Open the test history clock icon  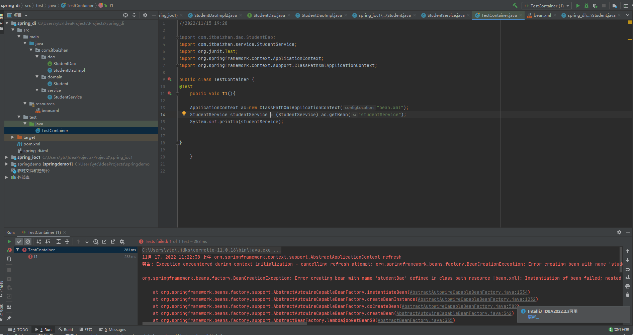click(96, 242)
